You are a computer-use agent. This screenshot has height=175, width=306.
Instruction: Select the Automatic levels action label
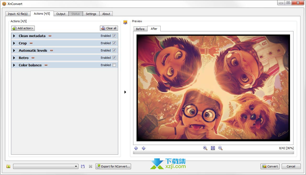[x=33, y=50]
